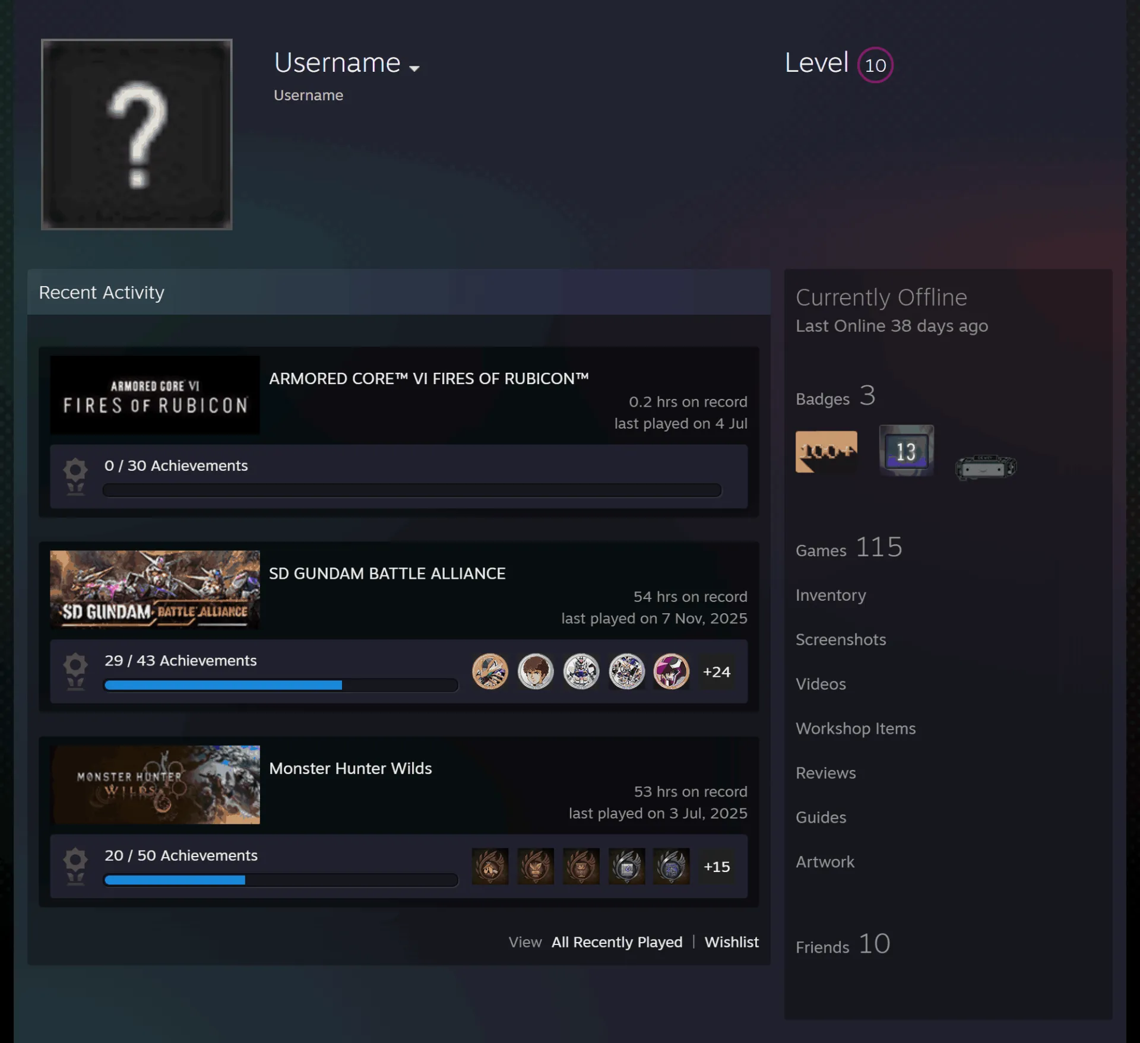Click SD Gundam achievements progress bar
The height and width of the screenshot is (1043, 1140).
pos(281,685)
